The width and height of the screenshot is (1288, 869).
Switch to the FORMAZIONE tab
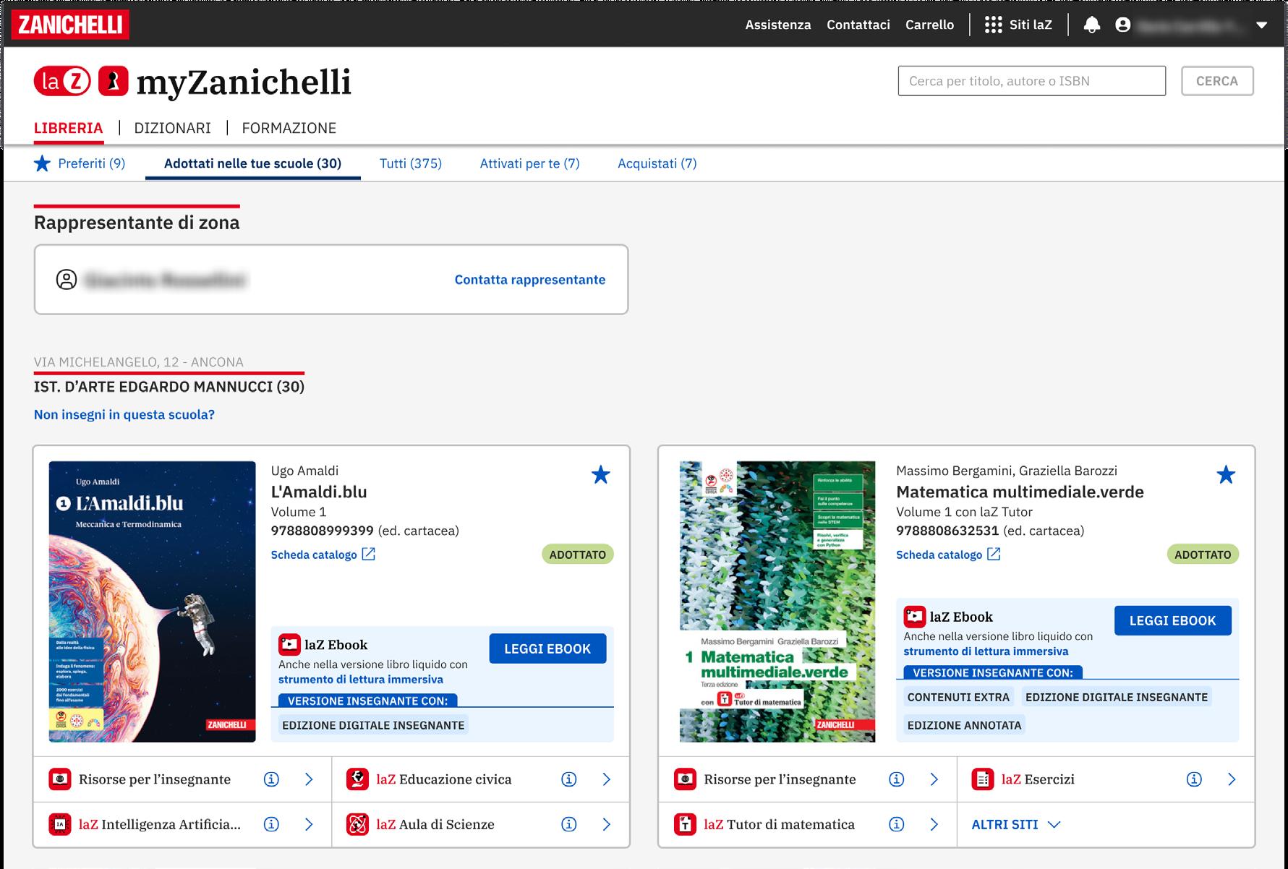pyautogui.click(x=289, y=128)
